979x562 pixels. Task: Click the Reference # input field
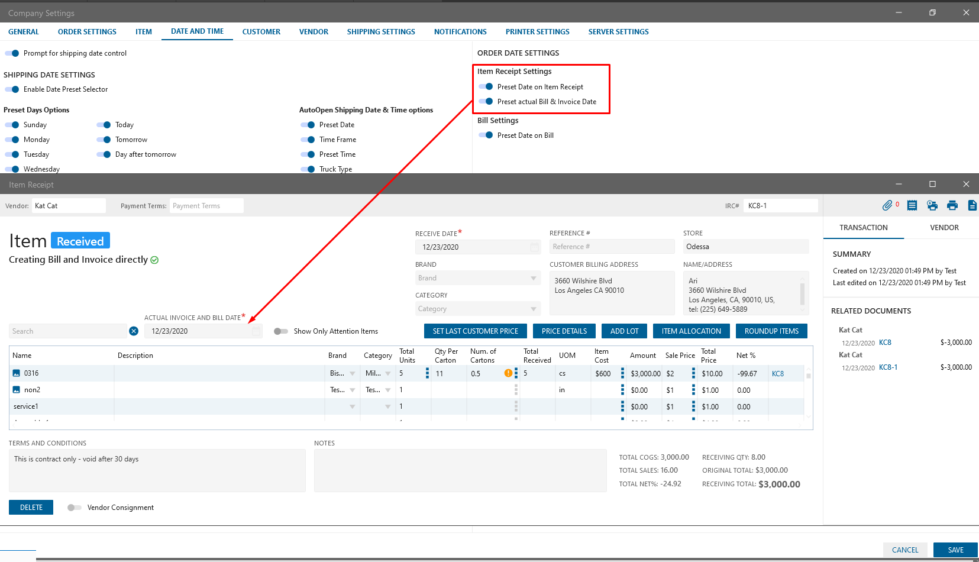point(611,247)
